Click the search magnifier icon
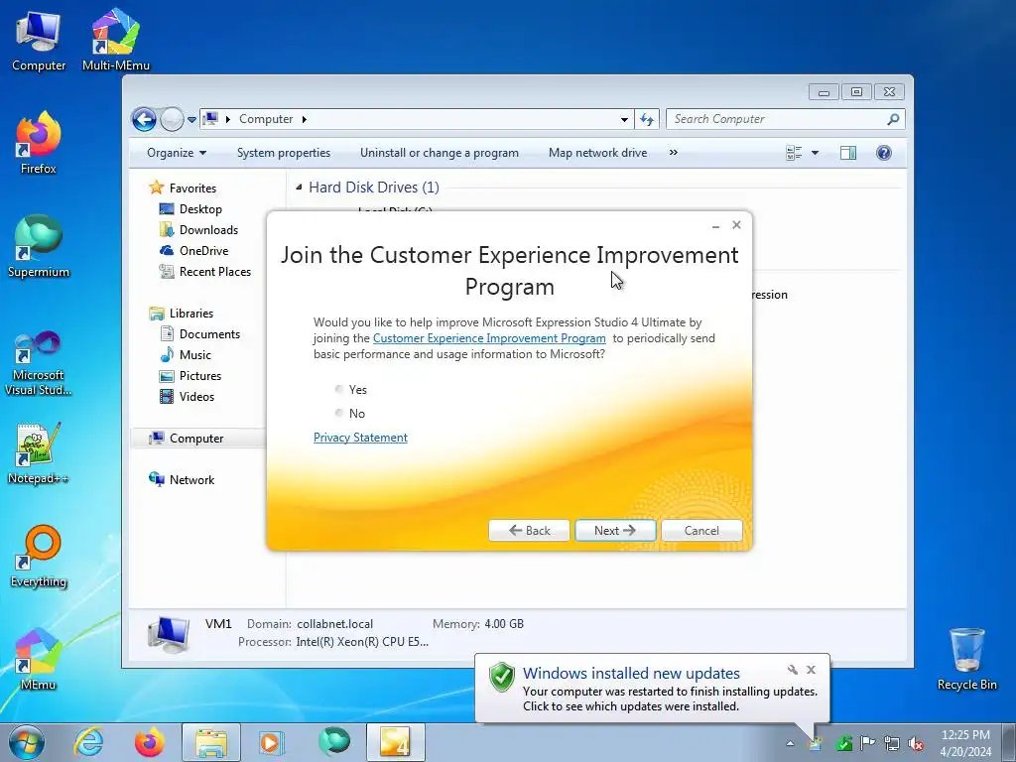This screenshot has height=762, width=1016. [893, 119]
